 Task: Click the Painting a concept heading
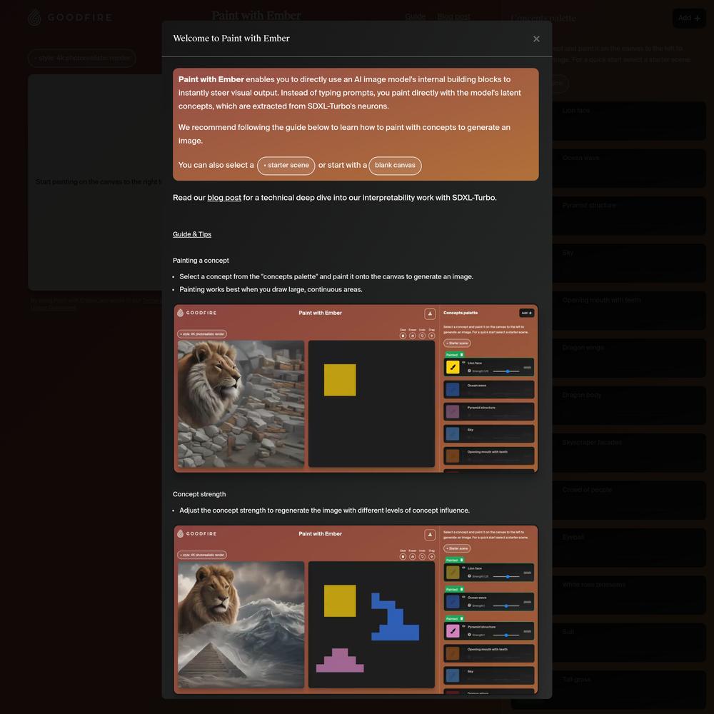pos(201,261)
